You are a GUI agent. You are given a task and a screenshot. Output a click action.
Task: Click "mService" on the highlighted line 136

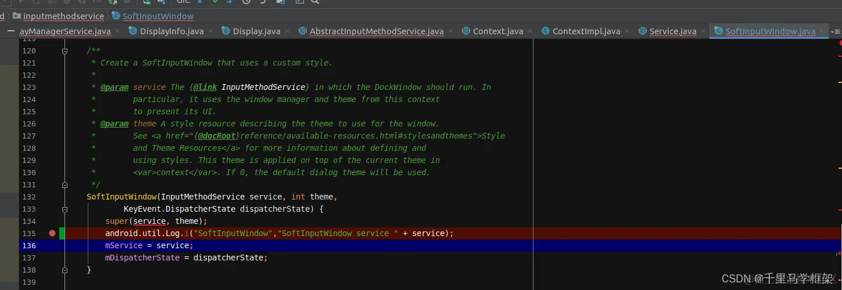coord(124,245)
